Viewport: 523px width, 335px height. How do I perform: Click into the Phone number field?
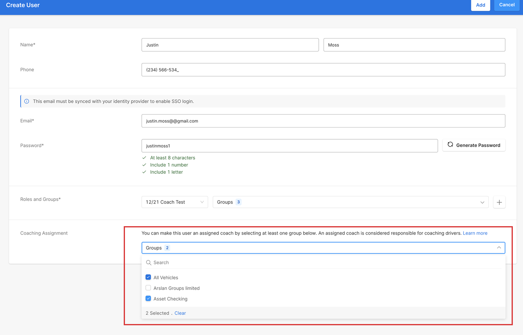pyautogui.click(x=323, y=70)
